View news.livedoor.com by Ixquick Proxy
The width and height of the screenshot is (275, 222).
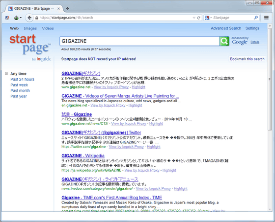153,188
